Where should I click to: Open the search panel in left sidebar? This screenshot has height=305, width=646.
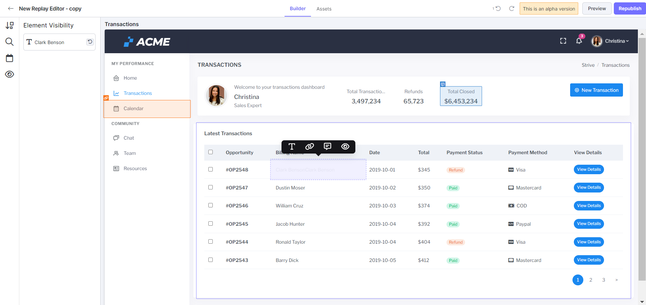click(x=9, y=42)
